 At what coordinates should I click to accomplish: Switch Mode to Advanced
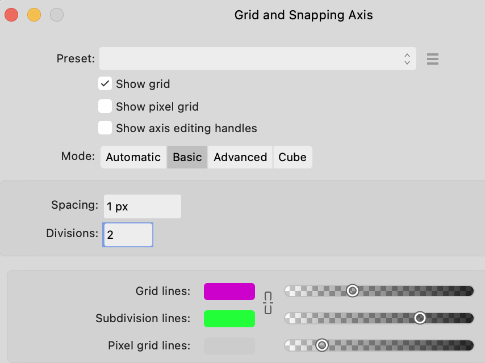(x=240, y=157)
